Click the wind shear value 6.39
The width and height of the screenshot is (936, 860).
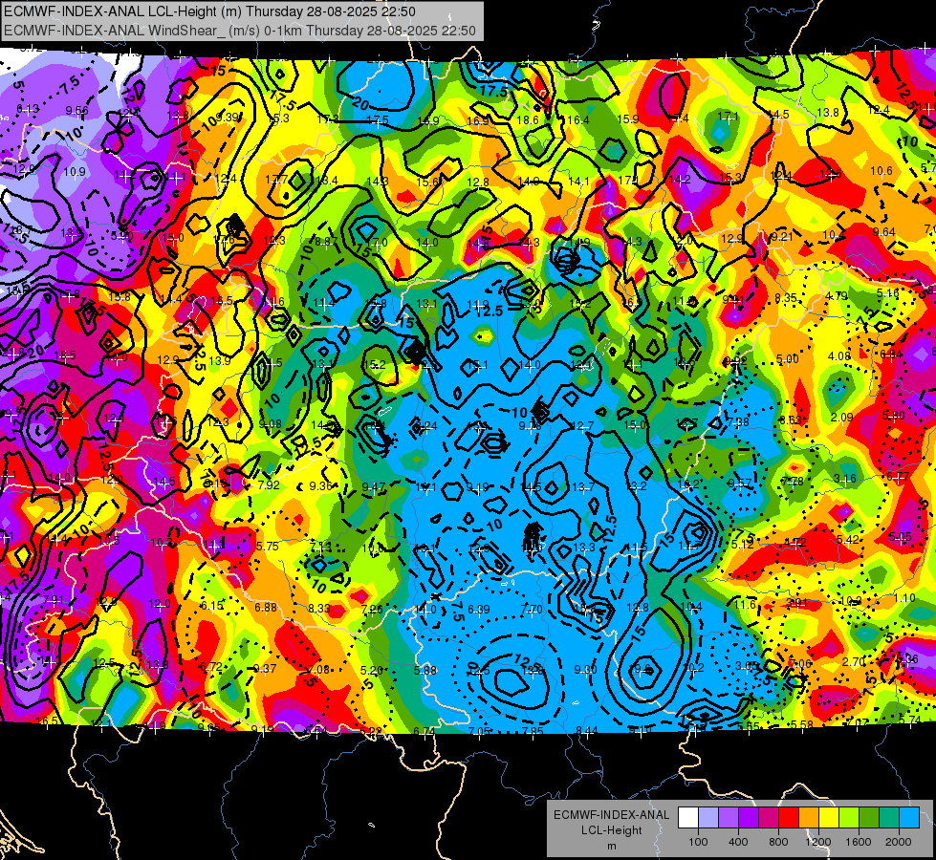tap(479, 610)
